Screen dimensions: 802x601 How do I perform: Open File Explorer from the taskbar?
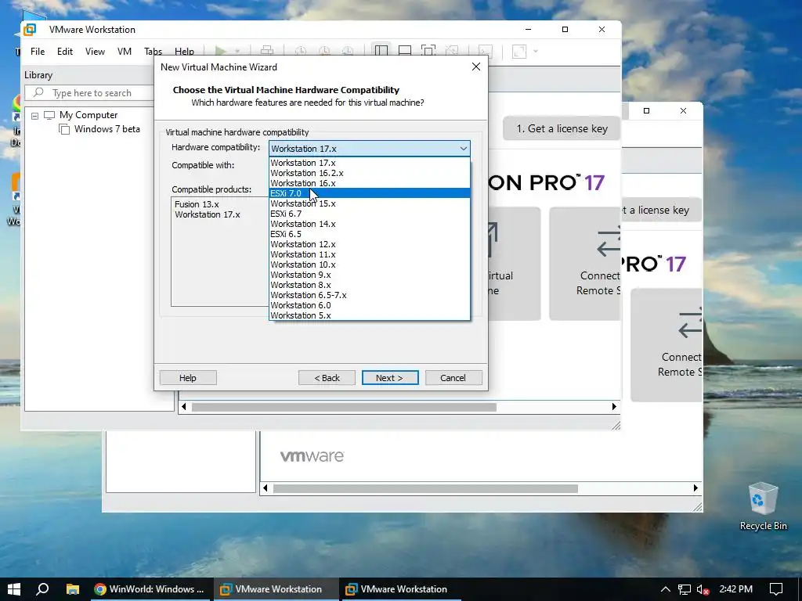(73, 589)
